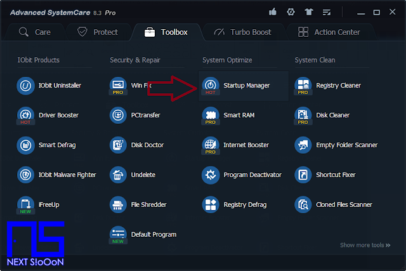
Task: Click the IObit Malware Fighter label
Action: 67,175
